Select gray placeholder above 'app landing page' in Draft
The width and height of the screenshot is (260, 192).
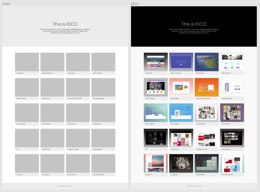(x=103, y=87)
